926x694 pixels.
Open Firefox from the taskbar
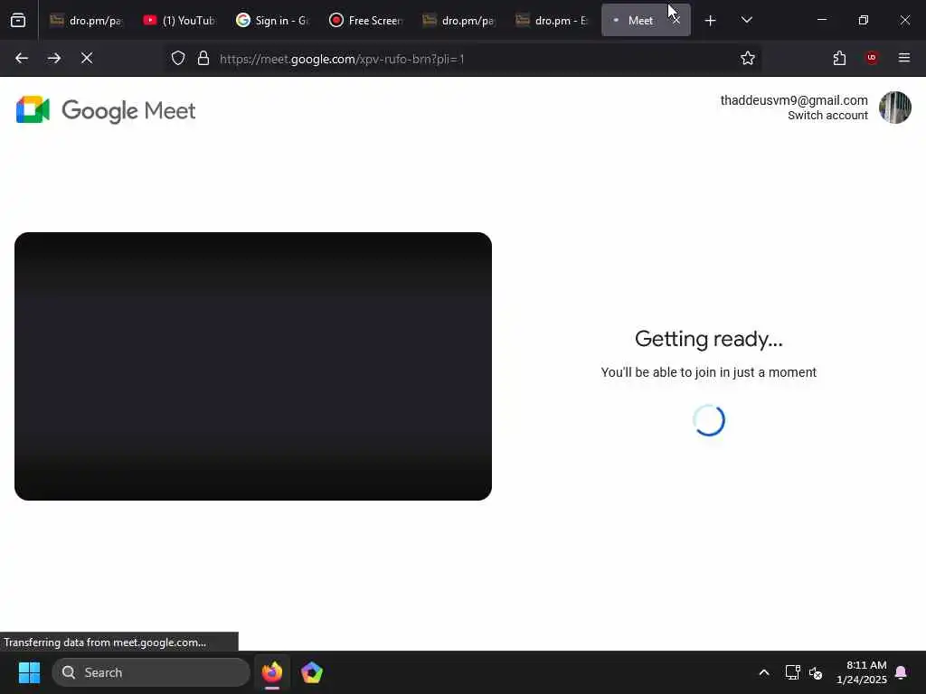(x=271, y=672)
